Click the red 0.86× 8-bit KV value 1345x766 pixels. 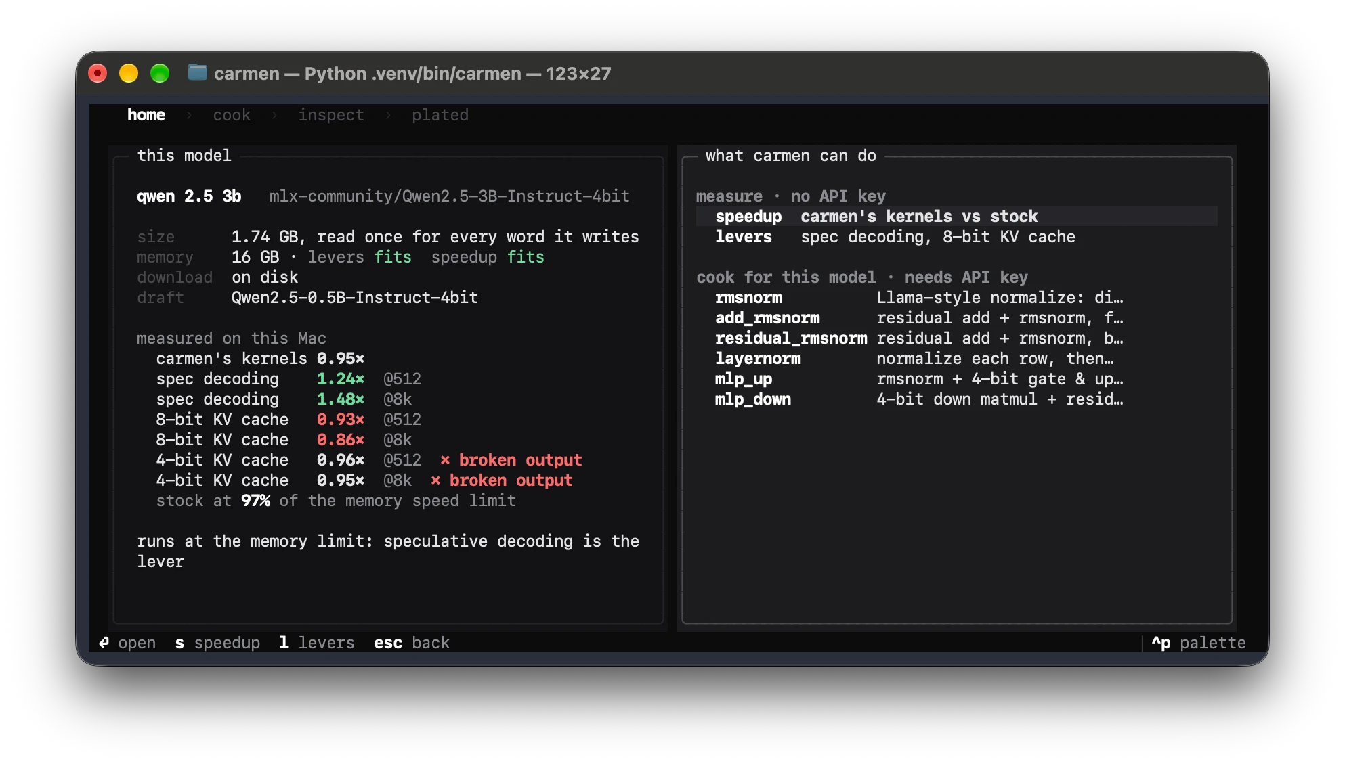(x=341, y=440)
